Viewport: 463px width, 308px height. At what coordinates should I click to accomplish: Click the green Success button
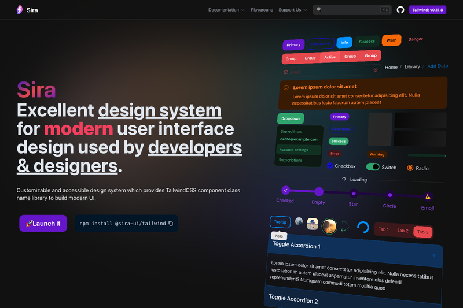tap(367, 42)
